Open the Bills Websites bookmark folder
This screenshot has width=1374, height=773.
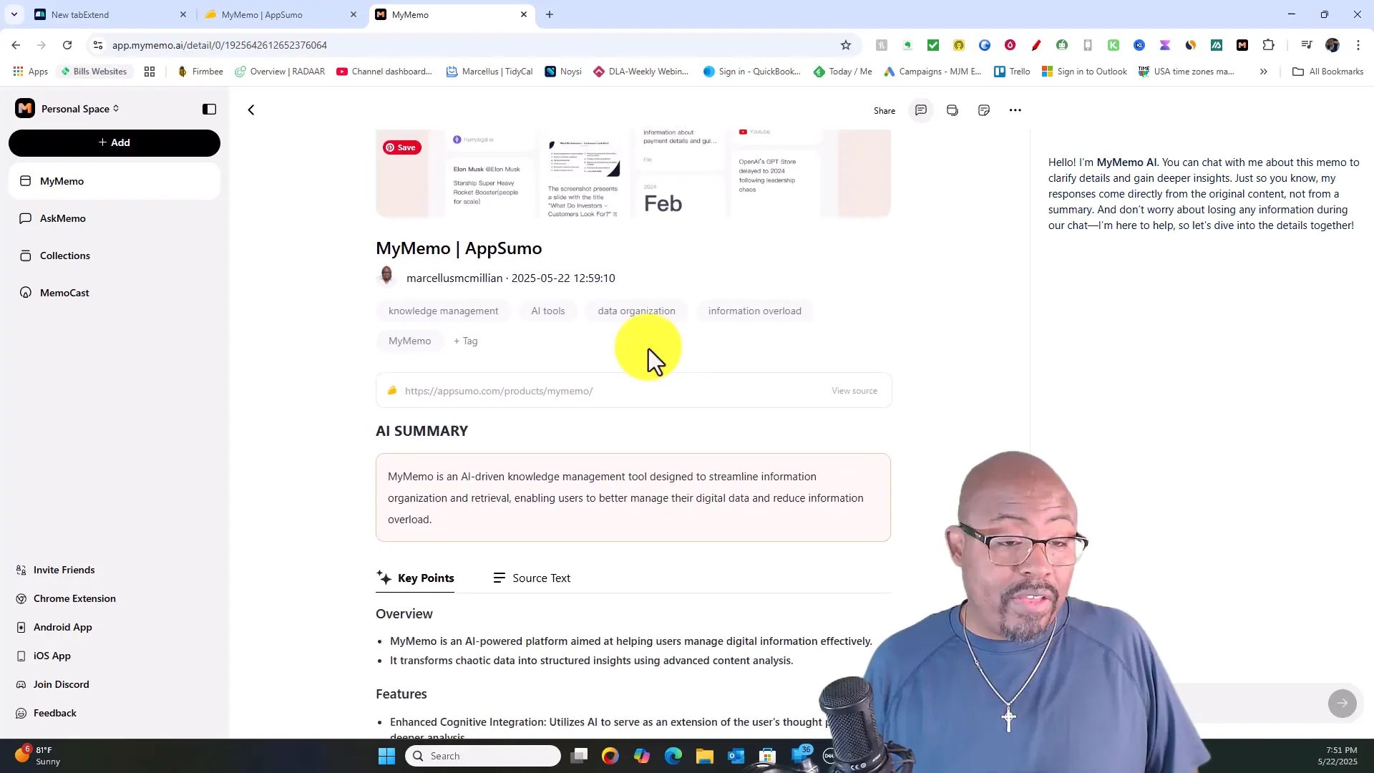pos(94,72)
